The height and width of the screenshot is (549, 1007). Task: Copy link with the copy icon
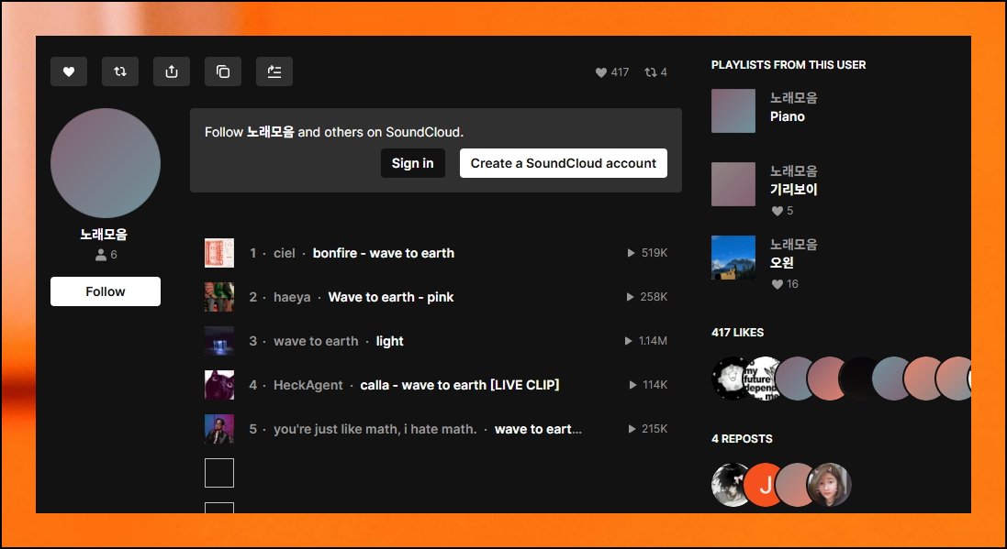[223, 71]
